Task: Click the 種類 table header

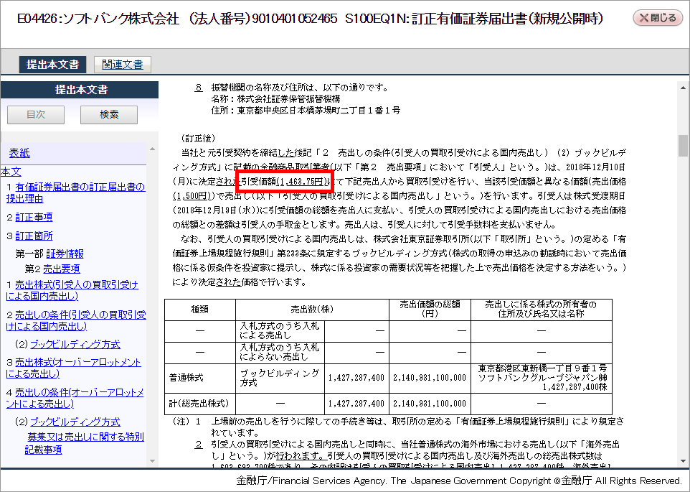Action: (200, 310)
